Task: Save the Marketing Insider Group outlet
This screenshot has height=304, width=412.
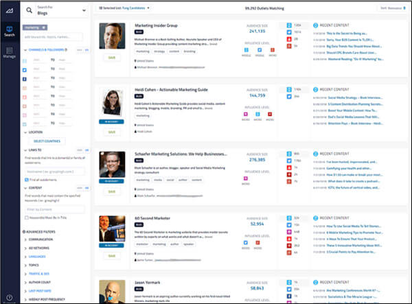Action: [x=112, y=58]
